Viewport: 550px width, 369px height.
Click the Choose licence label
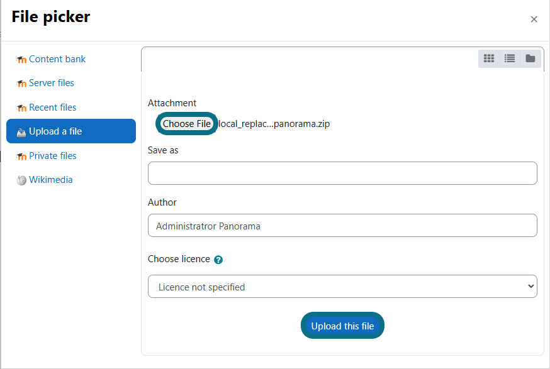179,259
